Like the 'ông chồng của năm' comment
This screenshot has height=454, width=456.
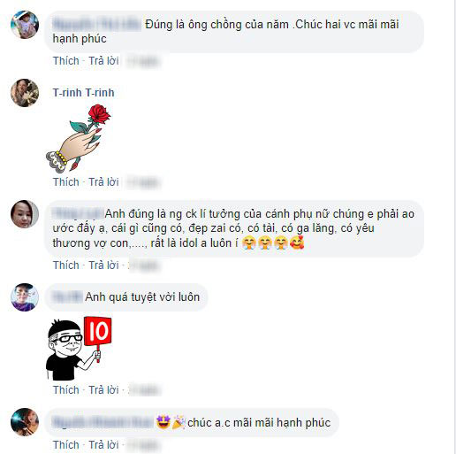[66, 61]
